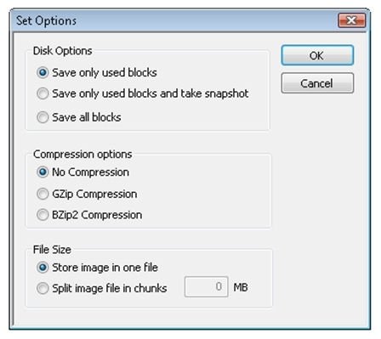Confirm settings with the OK button
Viewport: 381px width, 339px height.
[317, 55]
